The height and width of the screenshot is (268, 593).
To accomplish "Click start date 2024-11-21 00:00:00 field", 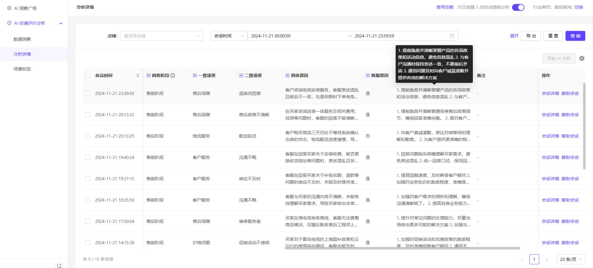I will (296, 36).
